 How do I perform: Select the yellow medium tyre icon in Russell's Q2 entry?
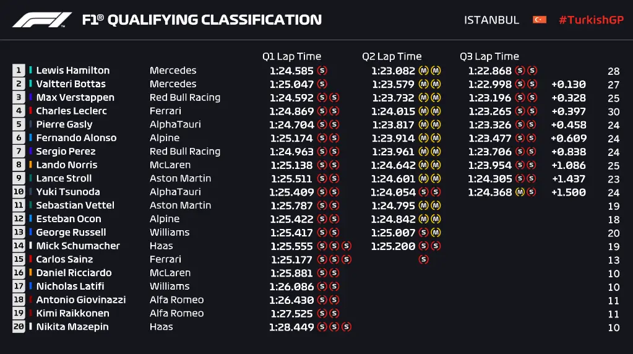[x=436, y=233]
